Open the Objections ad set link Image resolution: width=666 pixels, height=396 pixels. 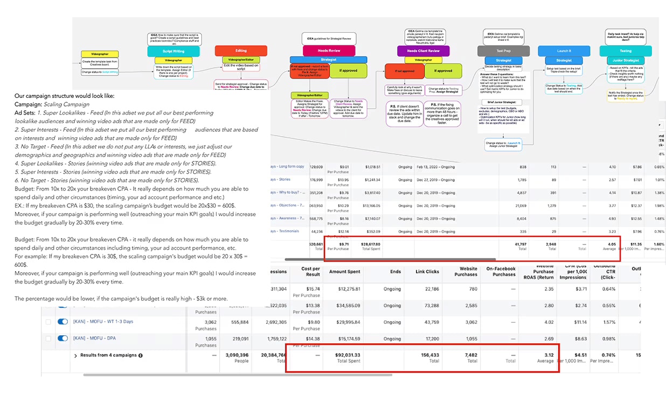287,206
